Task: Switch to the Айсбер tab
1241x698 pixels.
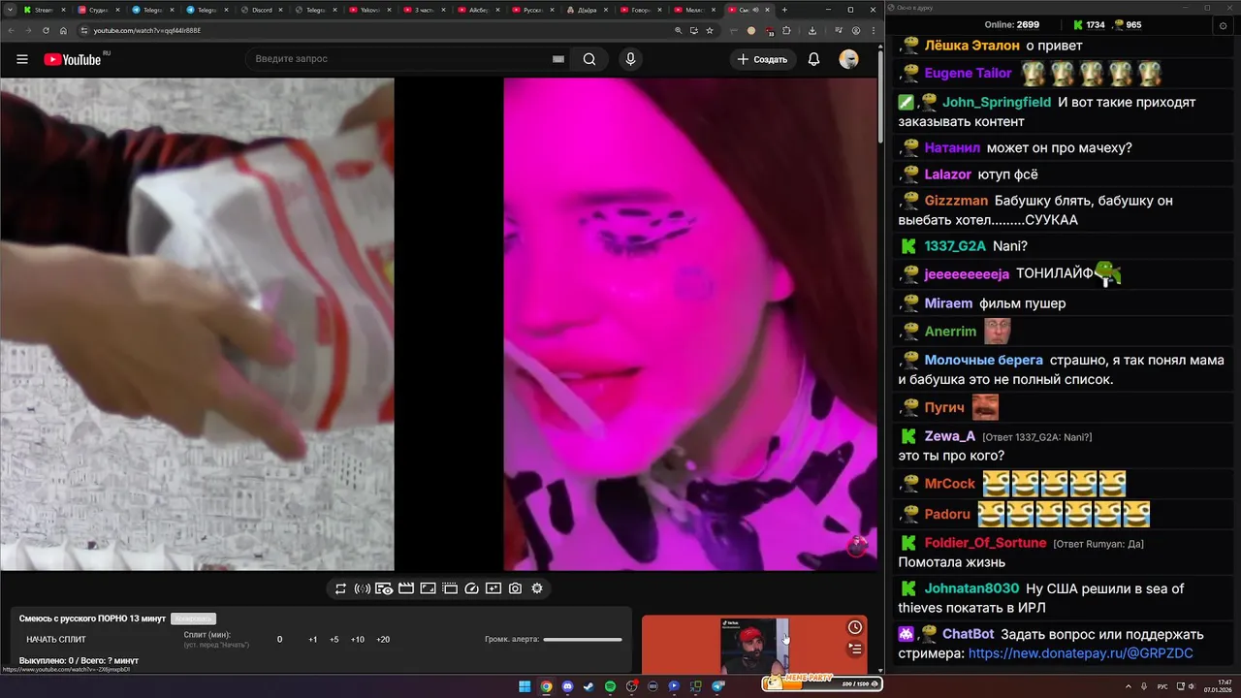Action: point(479,10)
